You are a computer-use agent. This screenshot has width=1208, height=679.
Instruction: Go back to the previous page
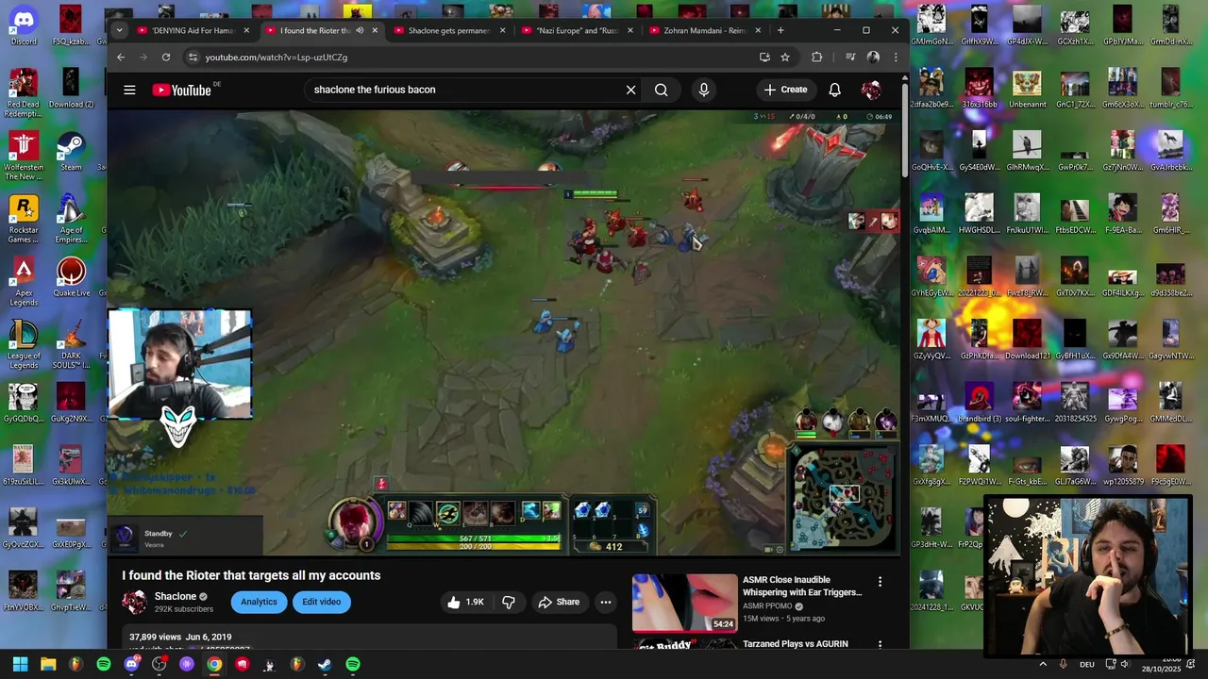point(121,57)
